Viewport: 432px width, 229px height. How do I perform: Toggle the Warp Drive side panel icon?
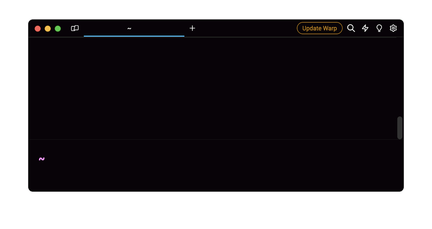coord(75,28)
